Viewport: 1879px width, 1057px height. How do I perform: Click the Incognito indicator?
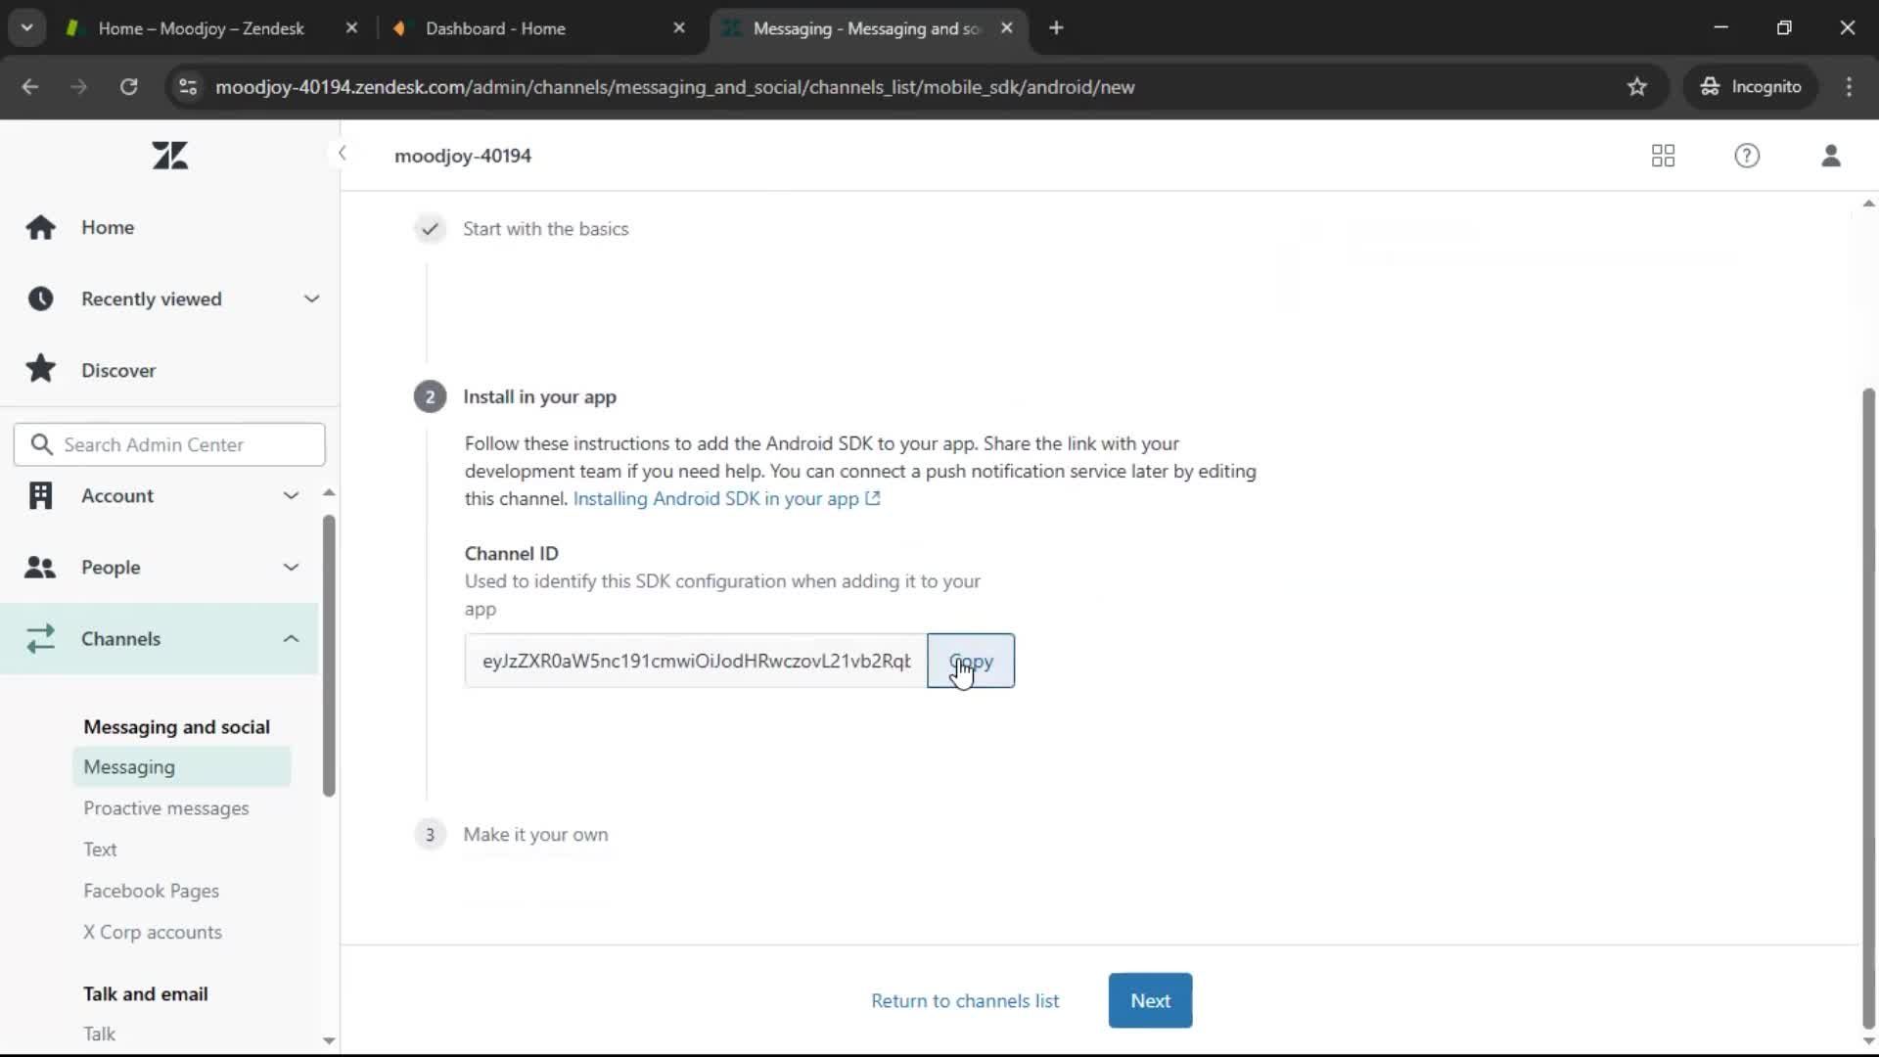[1751, 86]
